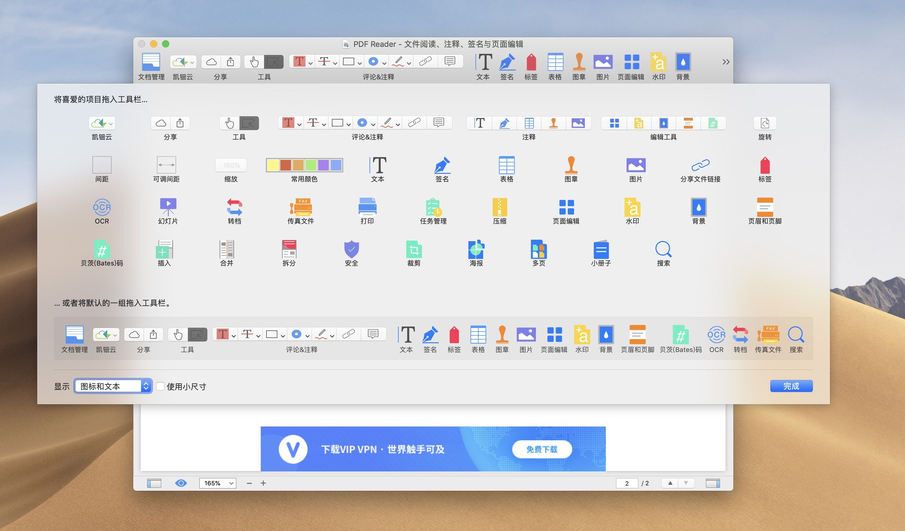Viewport: 905px width, 531px height.
Task: Select the 插入 insert page icon
Action: [164, 249]
